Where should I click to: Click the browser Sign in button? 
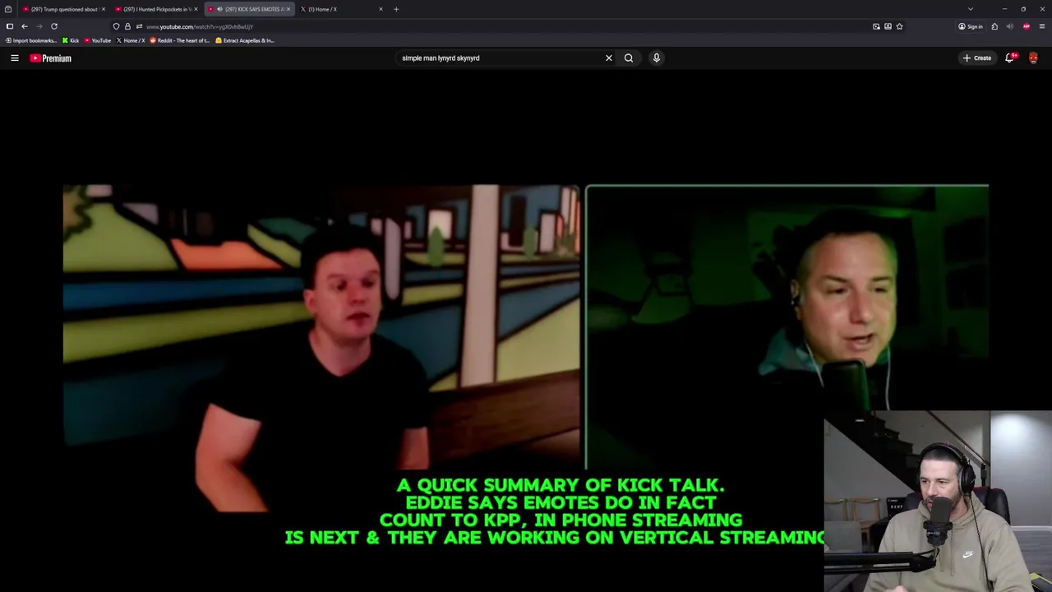pos(970,26)
